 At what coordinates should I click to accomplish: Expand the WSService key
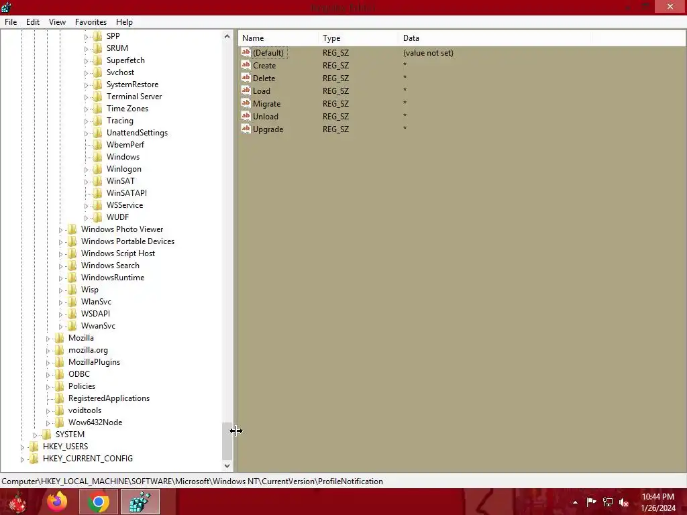87,205
